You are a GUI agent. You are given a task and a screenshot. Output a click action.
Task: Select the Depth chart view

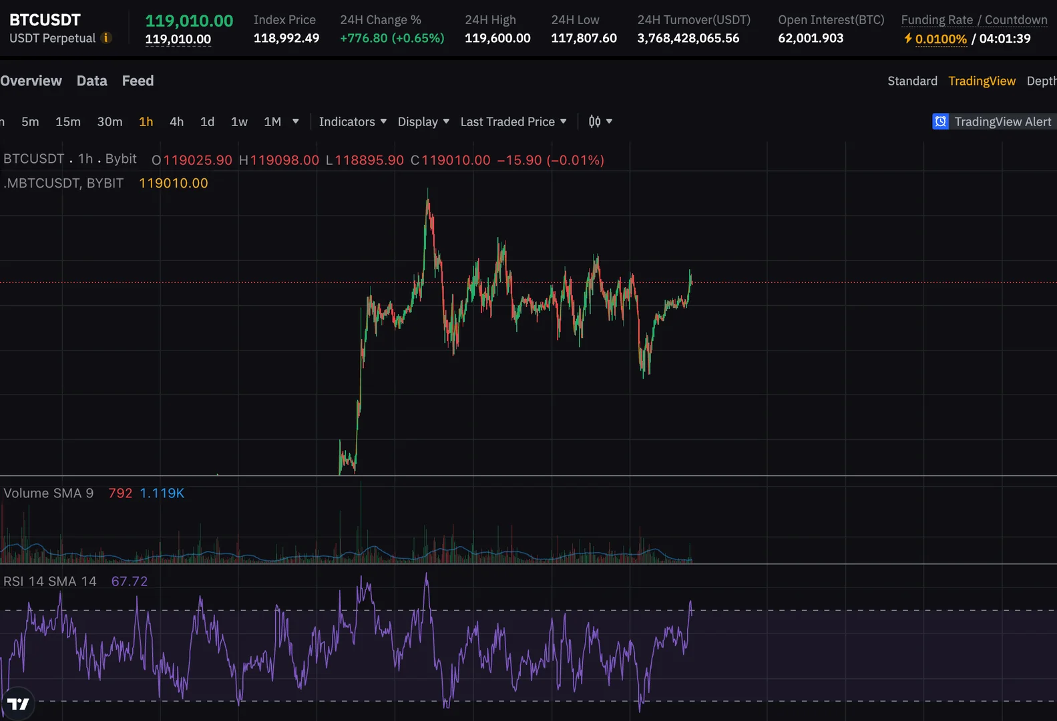click(1042, 81)
